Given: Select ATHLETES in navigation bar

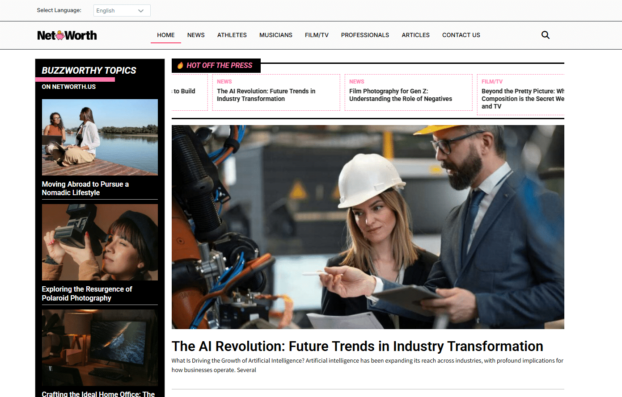Looking at the screenshot, I should 232,35.
